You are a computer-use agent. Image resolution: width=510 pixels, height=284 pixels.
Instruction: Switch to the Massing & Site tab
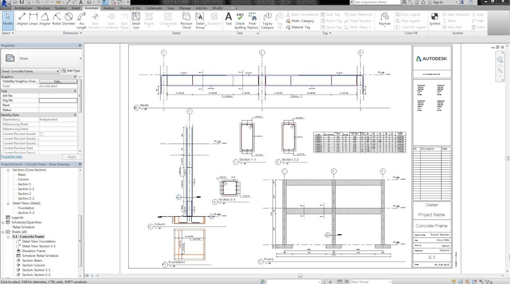tap(130, 8)
